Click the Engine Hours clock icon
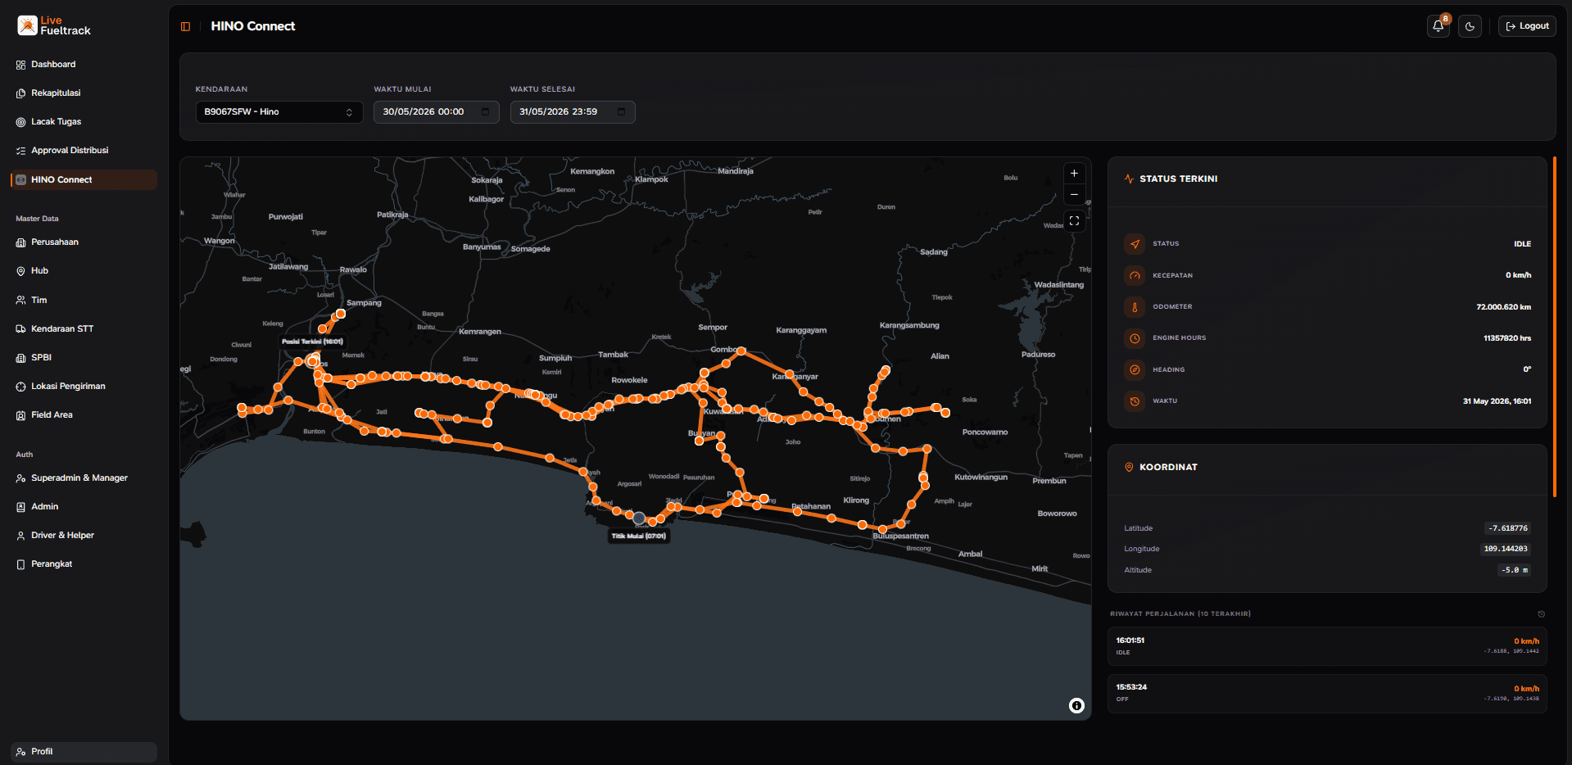Screen dimensions: 1572x765 1135,338
